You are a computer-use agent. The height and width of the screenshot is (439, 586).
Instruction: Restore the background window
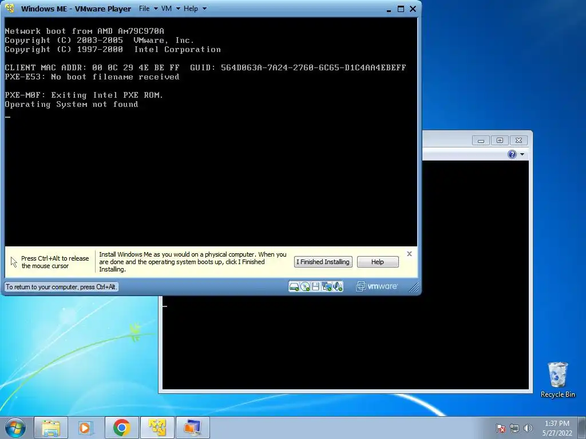pos(500,141)
